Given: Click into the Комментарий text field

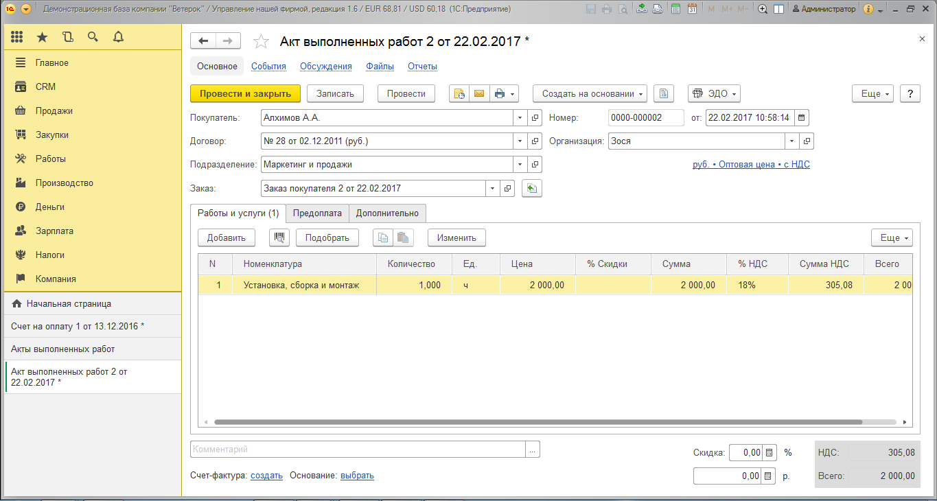Looking at the screenshot, I should 357,450.
